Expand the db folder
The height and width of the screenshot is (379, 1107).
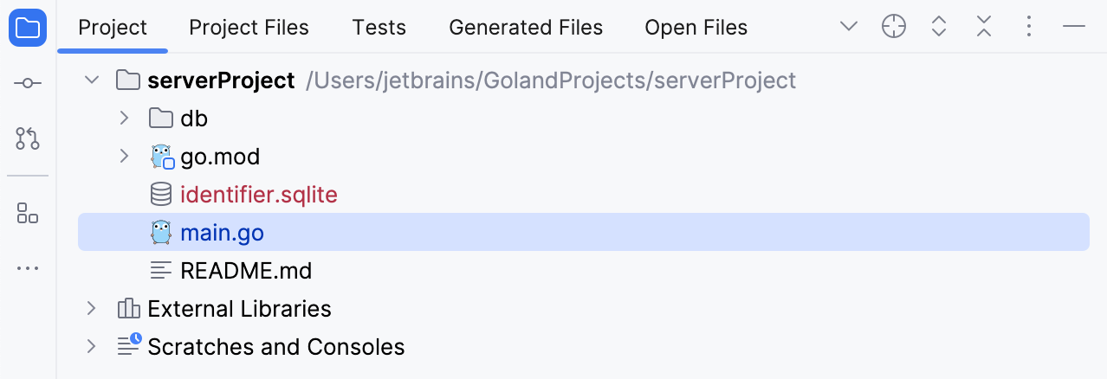[x=124, y=118]
